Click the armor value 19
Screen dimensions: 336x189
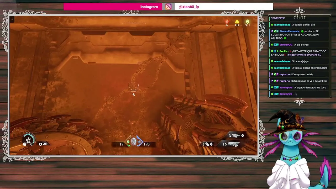[122, 144]
